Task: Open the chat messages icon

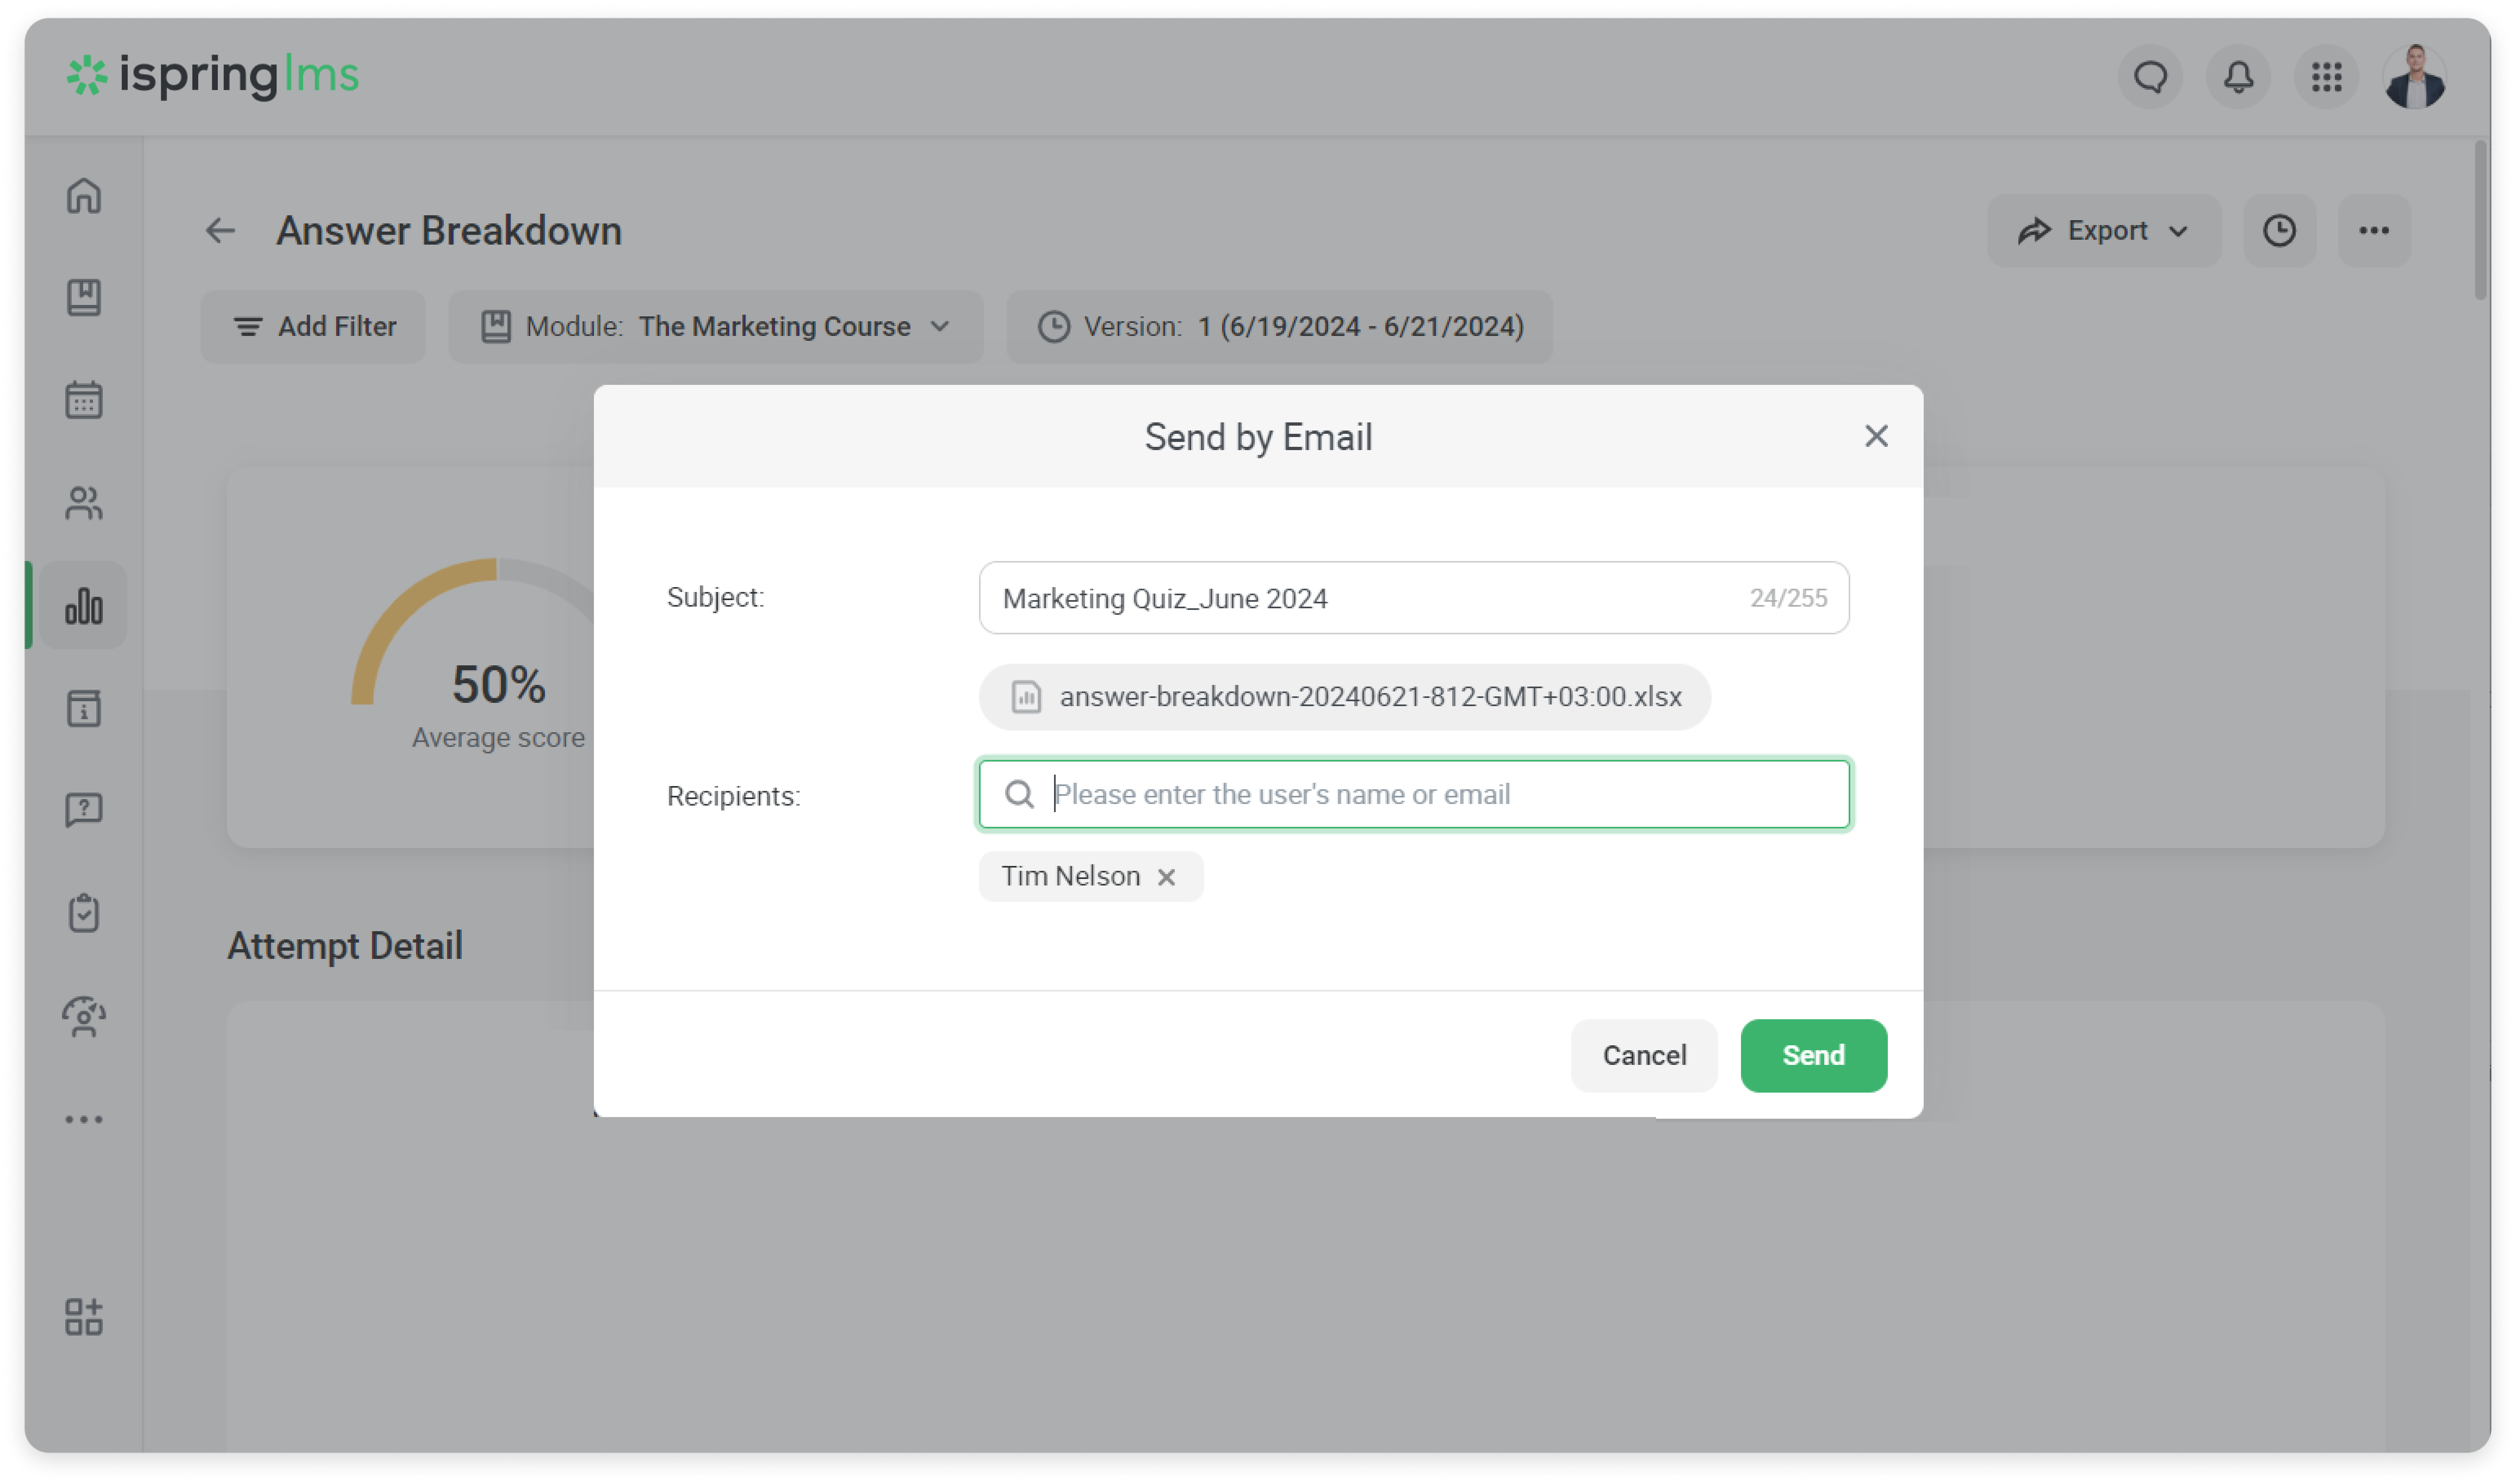Action: (2151, 77)
